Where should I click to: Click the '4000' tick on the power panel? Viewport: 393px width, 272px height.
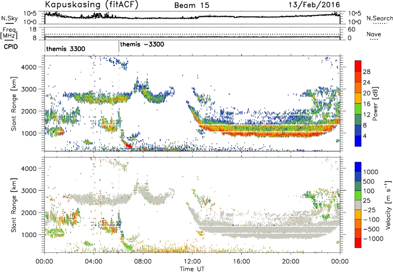pyautogui.click(x=28, y=67)
